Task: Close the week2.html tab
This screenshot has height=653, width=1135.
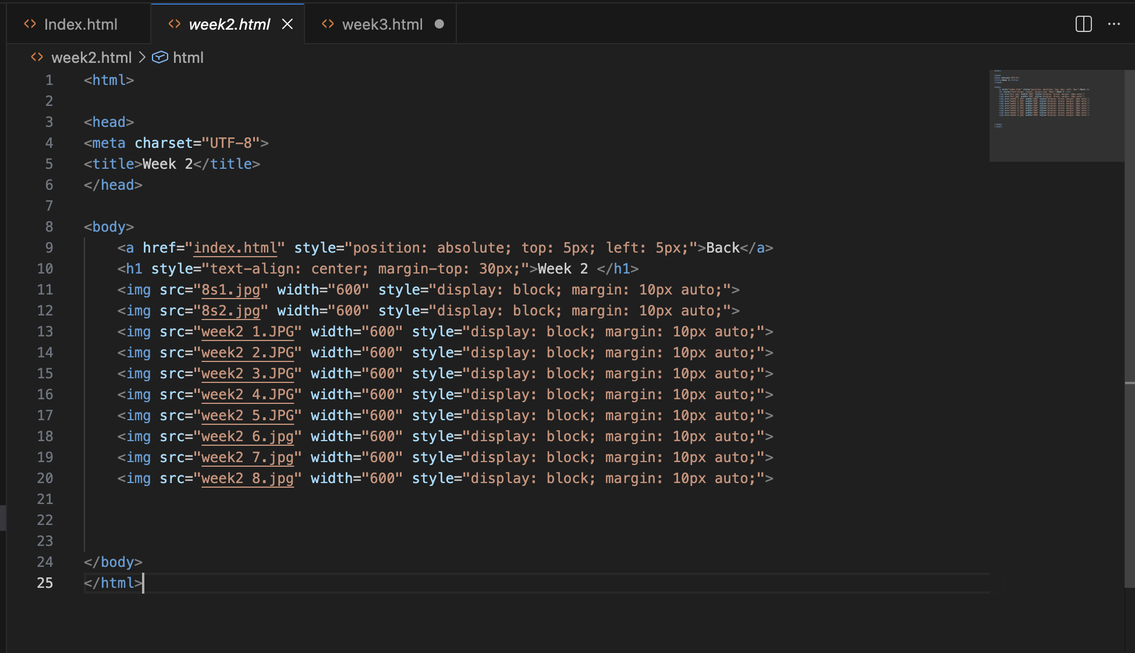Action: (288, 24)
